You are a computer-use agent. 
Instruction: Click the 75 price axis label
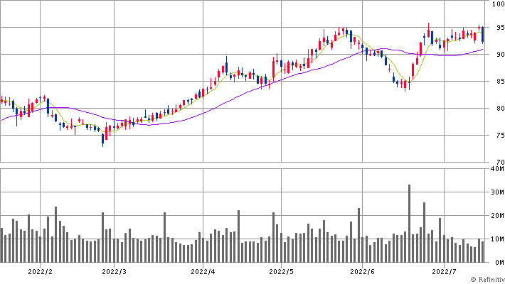[500, 136]
